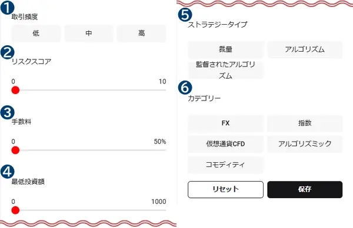Choose the アルゴリズム strategy type
Image resolution: width=353 pixels, height=228 pixels.
305,49
